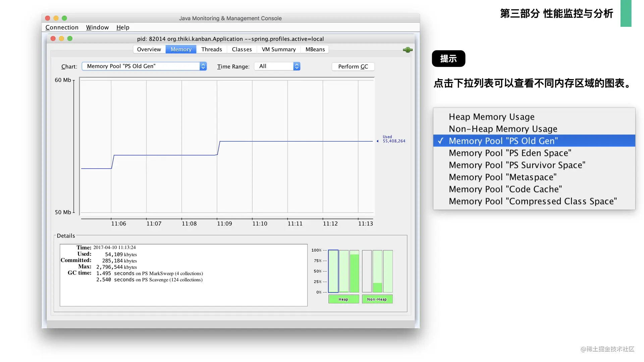Choose Memory Pool "Metaspace" entry

tap(534, 177)
